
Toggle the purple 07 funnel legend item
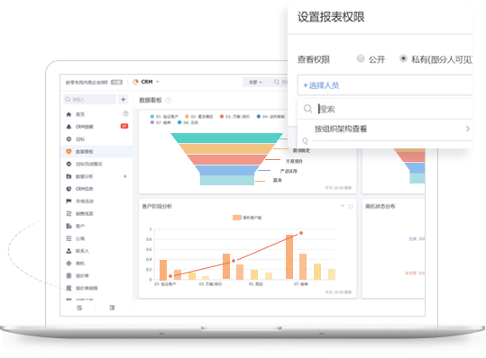coord(160,122)
